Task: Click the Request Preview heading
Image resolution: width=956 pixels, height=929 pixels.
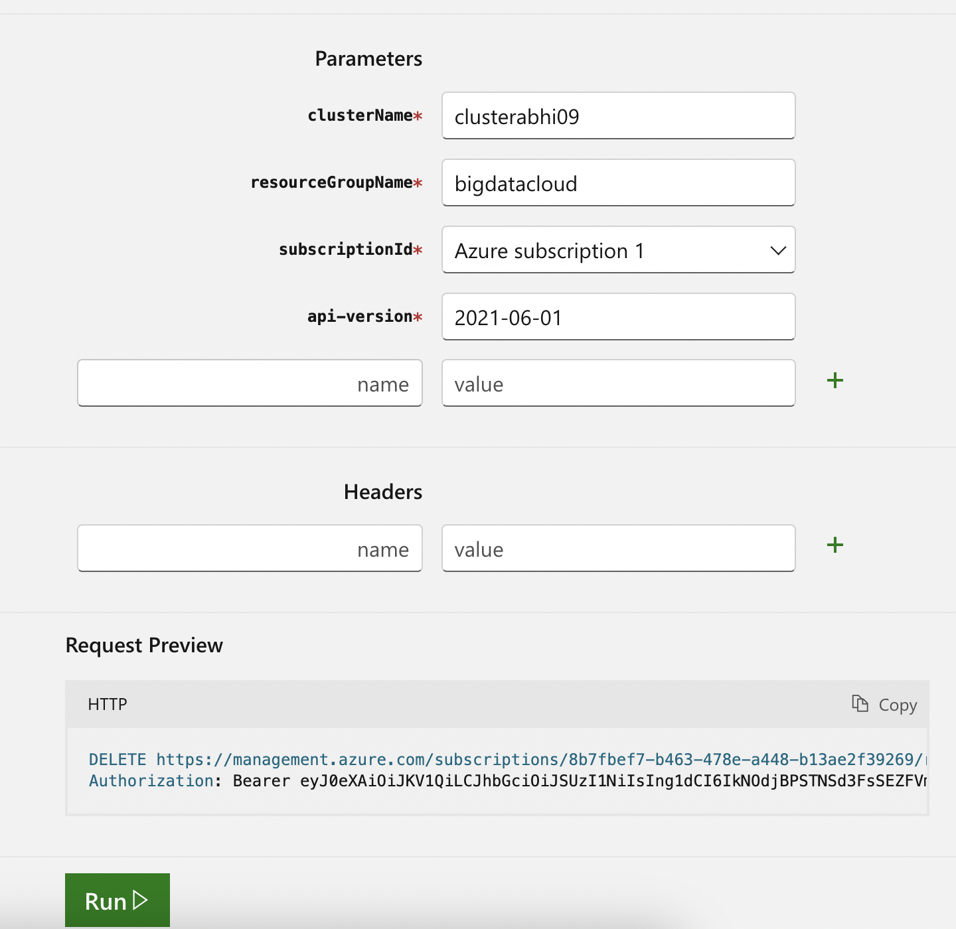Action: [144, 645]
